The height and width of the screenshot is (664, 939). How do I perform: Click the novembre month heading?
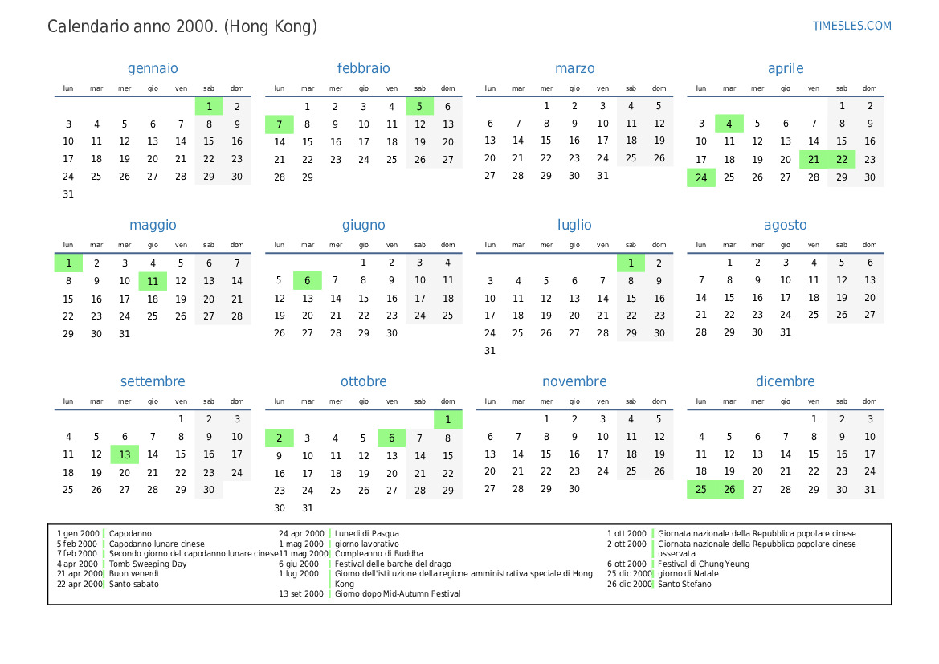574,381
